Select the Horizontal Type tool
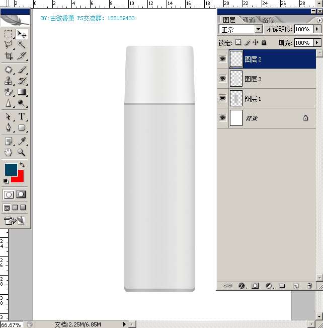The height and width of the screenshot is (328, 323). coord(22,116)
